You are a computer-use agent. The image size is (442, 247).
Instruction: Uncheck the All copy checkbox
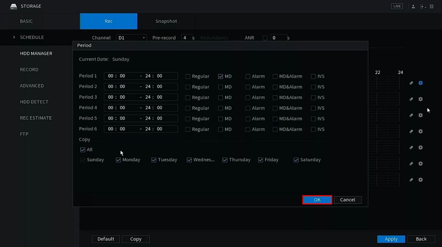[83, 150]
